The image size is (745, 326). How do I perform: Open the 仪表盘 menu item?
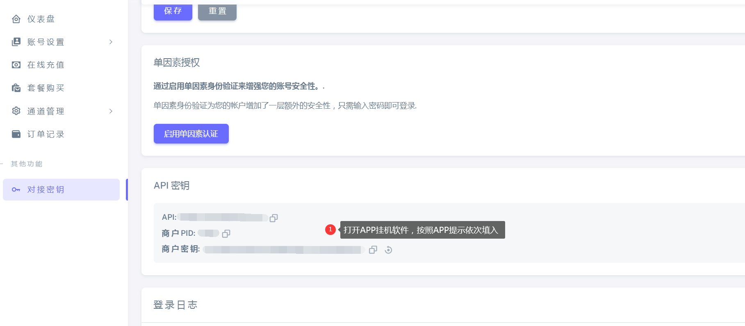coord(41,19)
